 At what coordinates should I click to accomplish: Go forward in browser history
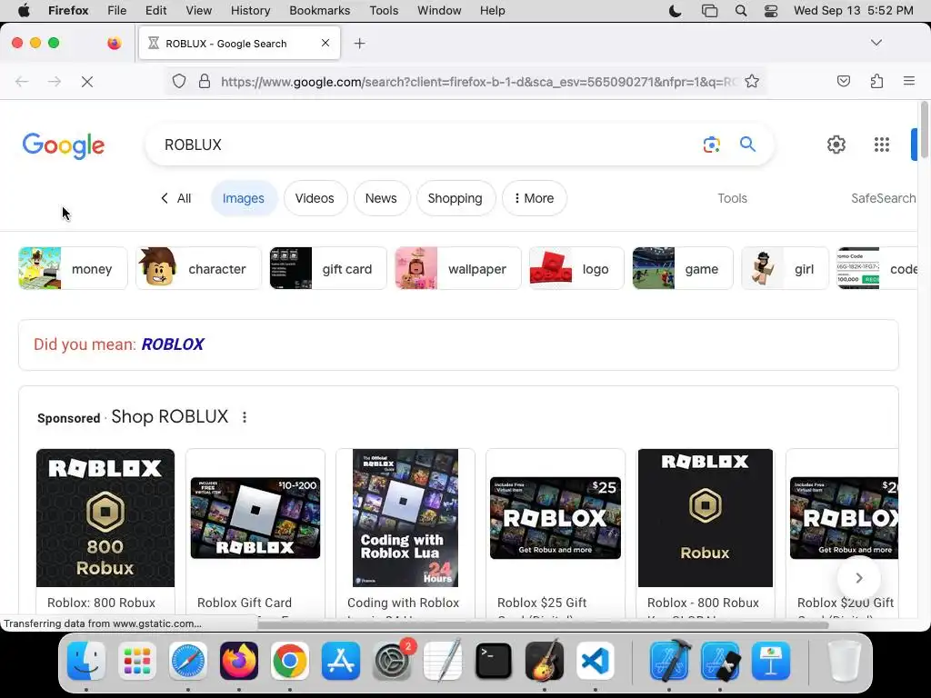click(55, 81)
